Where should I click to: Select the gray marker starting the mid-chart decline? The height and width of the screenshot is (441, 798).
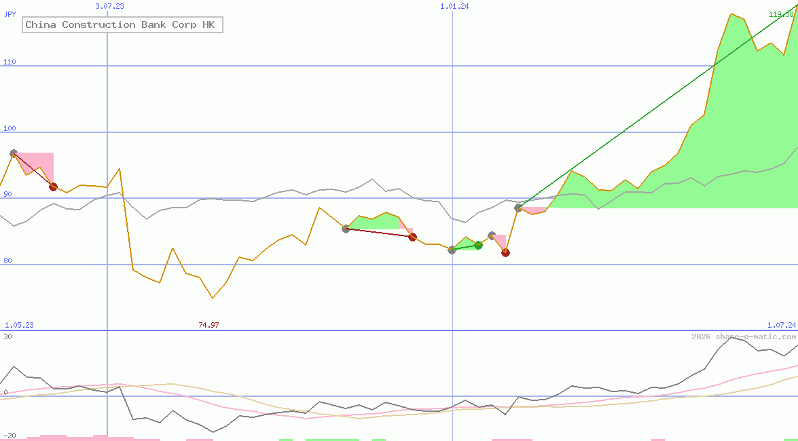[x=346, y=229]
